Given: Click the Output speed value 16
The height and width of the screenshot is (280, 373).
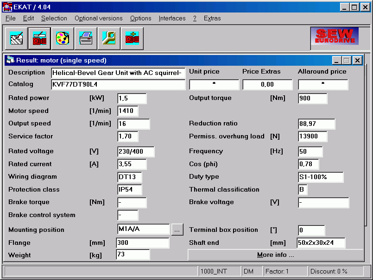Looking at the screenshot, I should click(134, 124).
